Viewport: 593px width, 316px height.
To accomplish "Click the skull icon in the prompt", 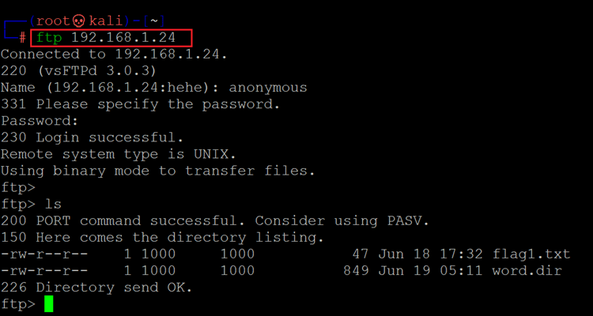I will (78, 20).
